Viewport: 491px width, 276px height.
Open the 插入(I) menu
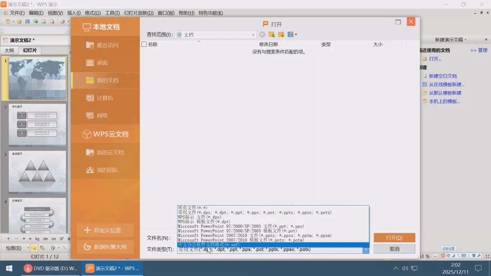coord(74,13)
